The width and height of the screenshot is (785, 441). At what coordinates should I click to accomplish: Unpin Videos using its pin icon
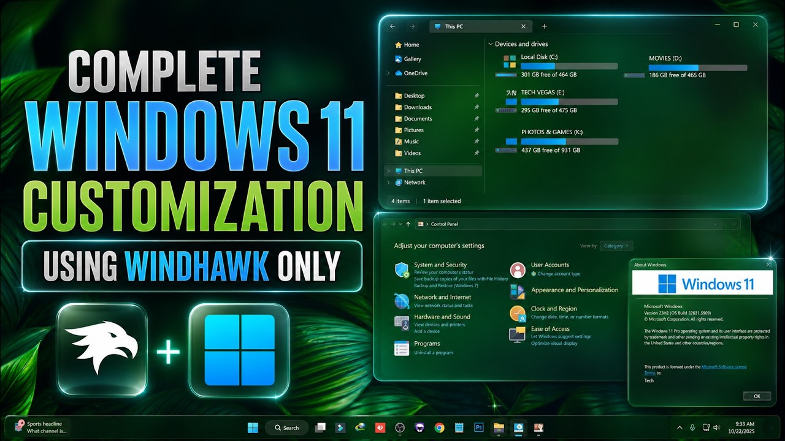(x=477, y=153)
